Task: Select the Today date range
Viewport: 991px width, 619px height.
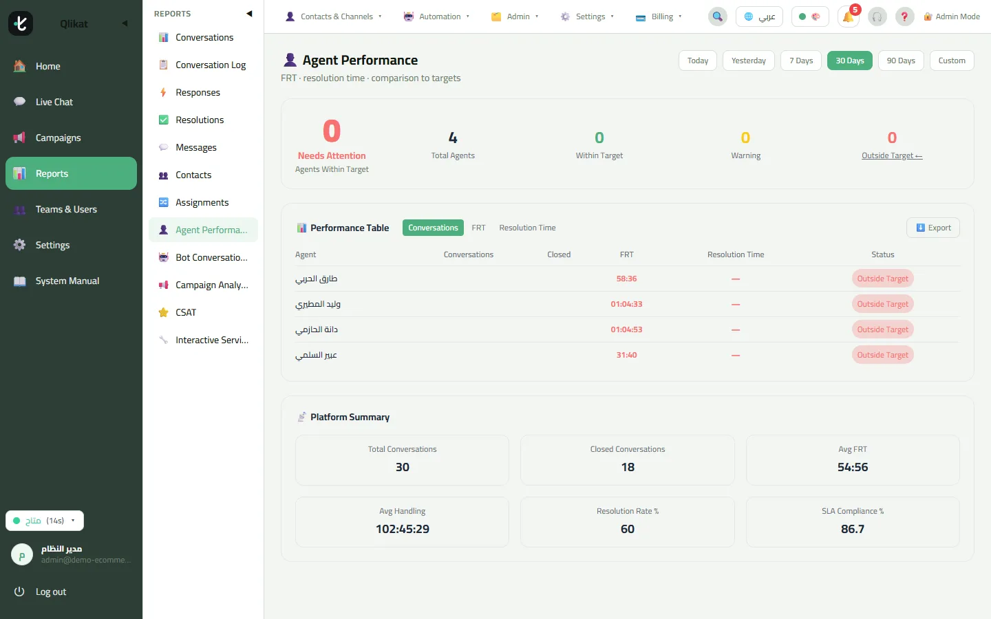Action: tap(698, 61)
